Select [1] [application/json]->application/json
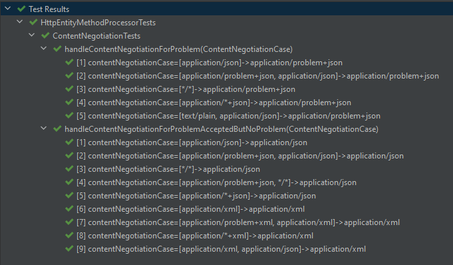This screenshot has width=453, height=265. pyautogui.click(x=192, y=142)
